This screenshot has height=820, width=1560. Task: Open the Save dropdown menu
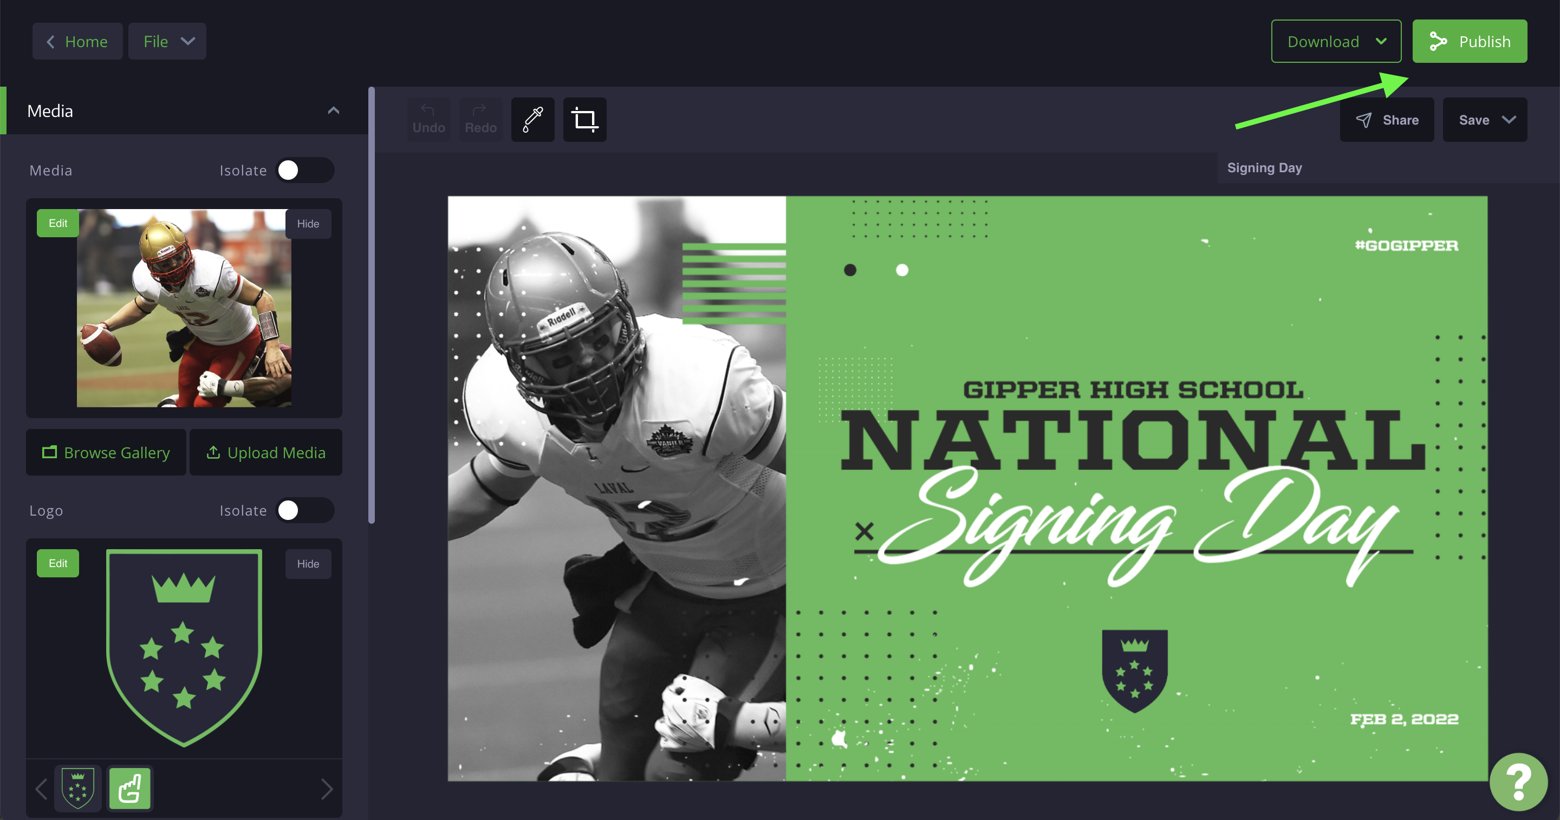(1485, 120)
